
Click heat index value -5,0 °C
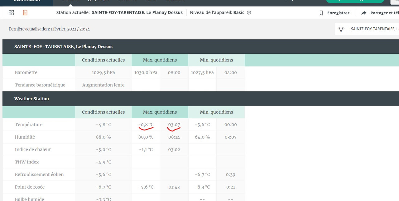(x=103, y=149)
